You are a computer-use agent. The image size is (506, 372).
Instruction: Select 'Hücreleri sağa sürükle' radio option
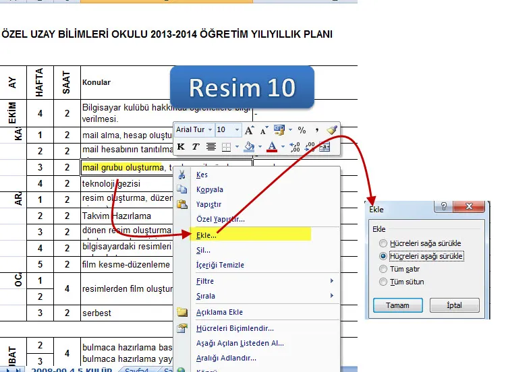(x=384, y=243)
